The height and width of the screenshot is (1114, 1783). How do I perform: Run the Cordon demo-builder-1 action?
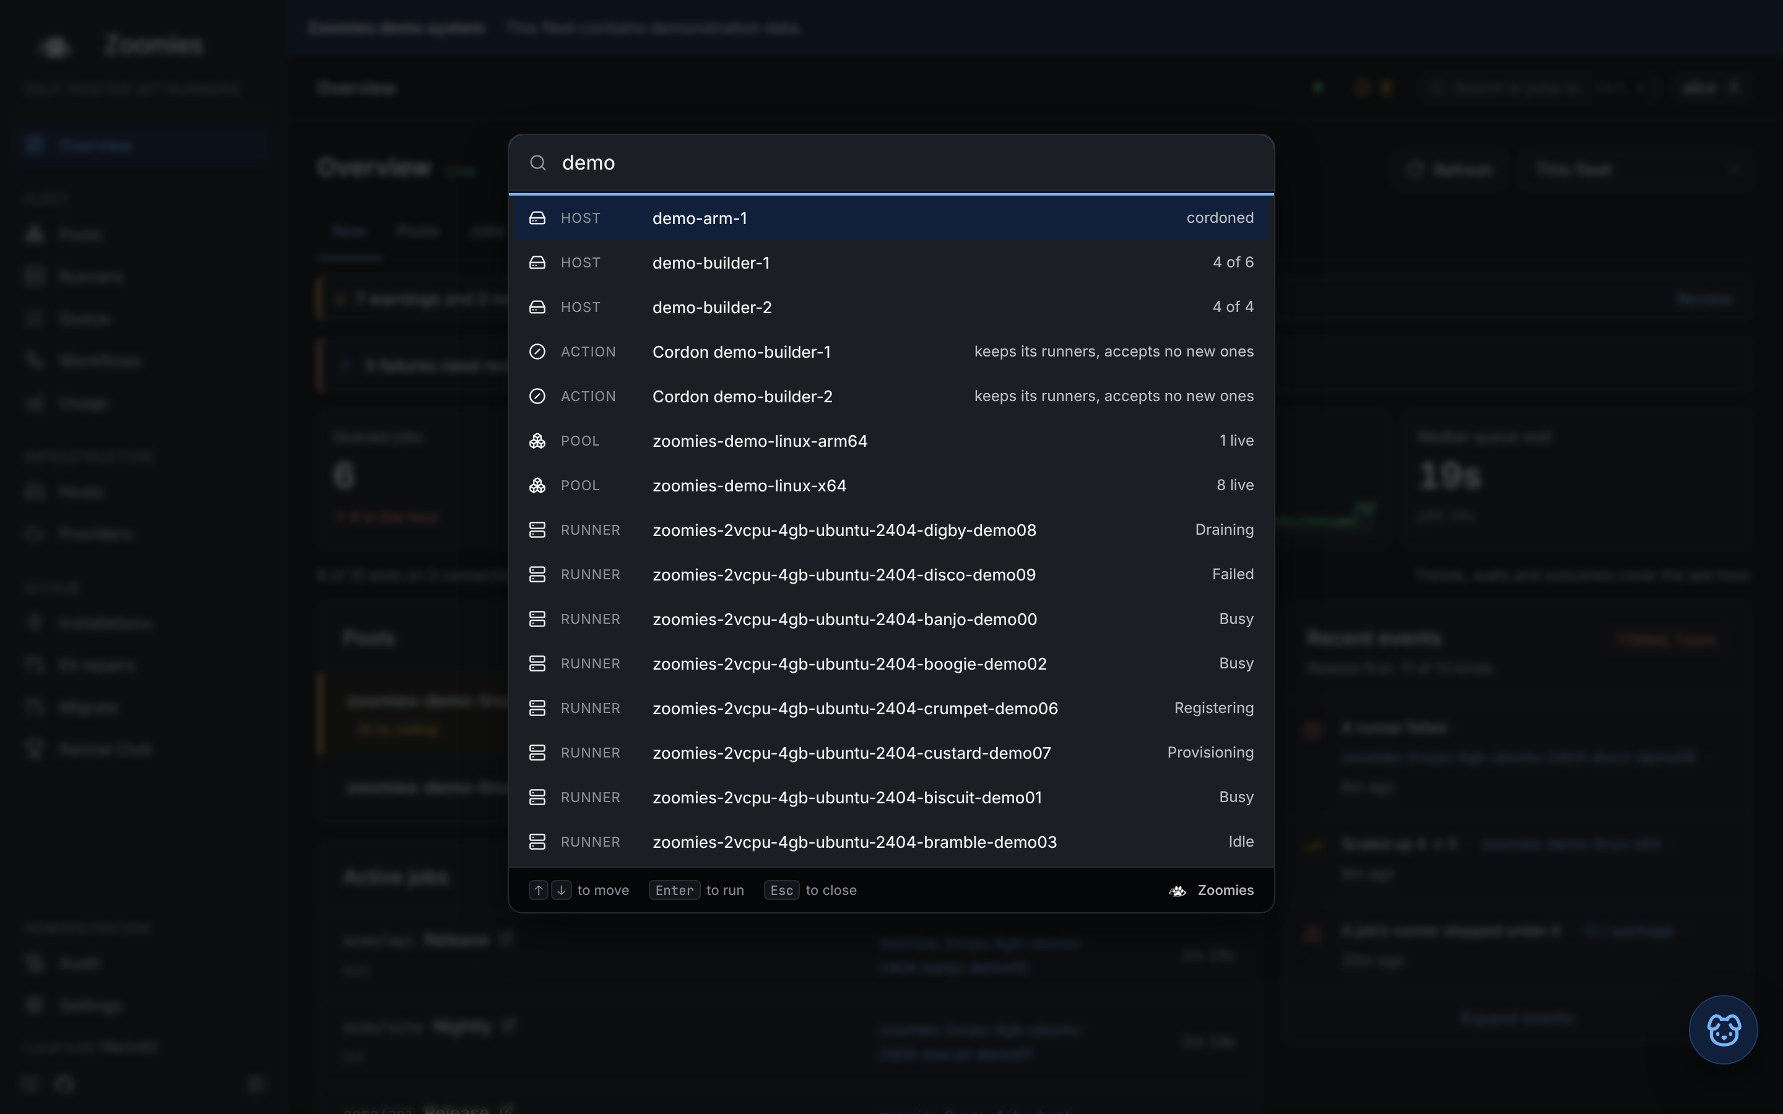(x=891, y=352)
